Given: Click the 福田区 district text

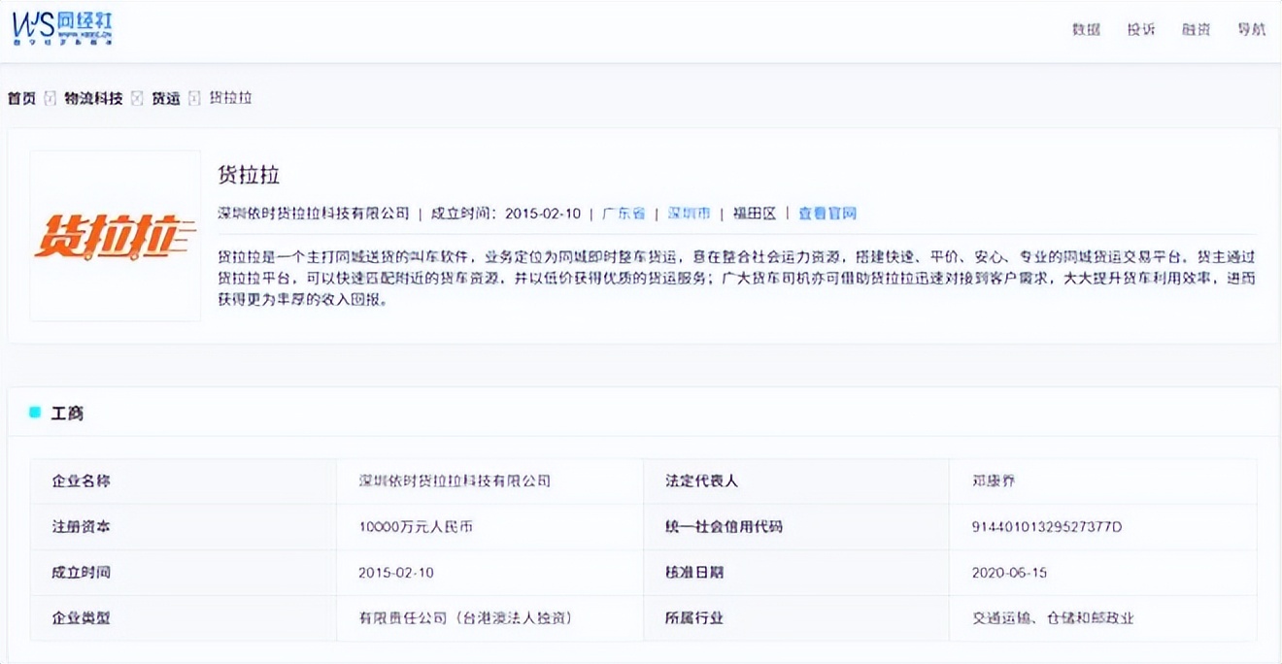Looking at the screenshot, I should 755,214.
